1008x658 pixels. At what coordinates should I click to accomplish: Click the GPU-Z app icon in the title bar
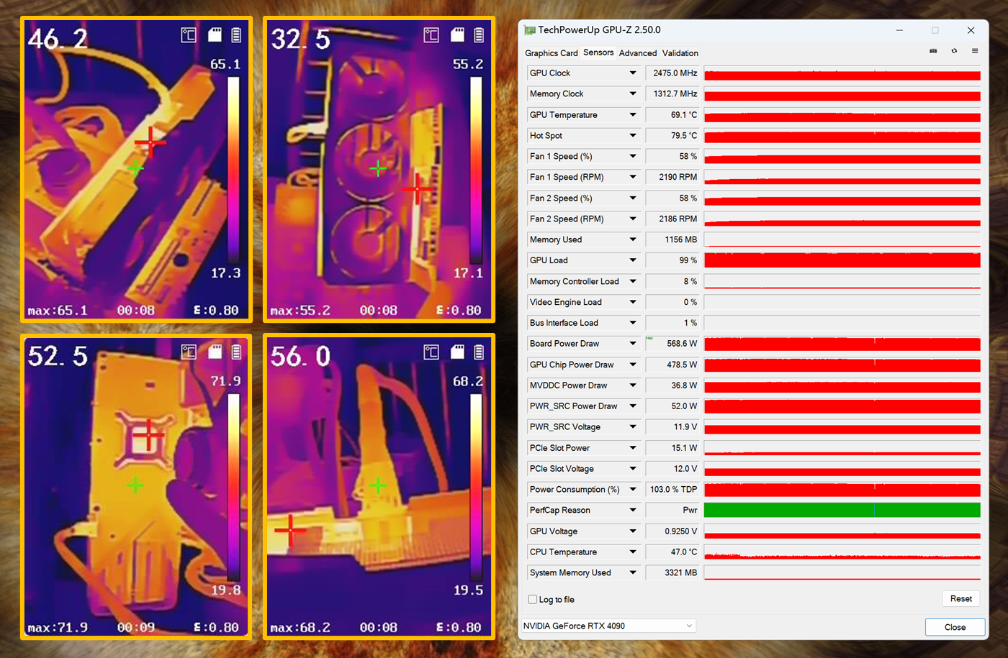coord(530,30)
